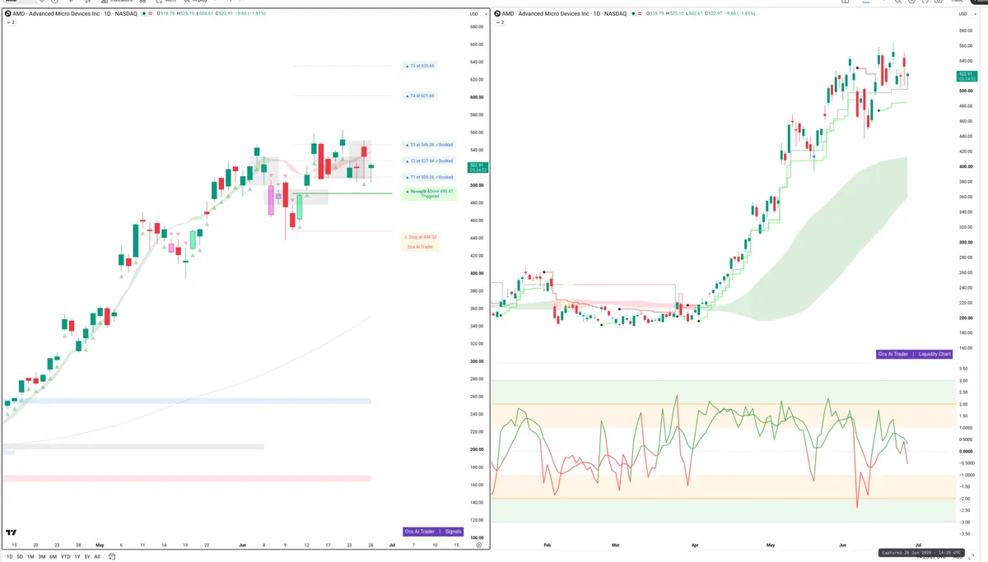Click the Stop at 448.03 label
988x562 pixels.
pos(420,237)
